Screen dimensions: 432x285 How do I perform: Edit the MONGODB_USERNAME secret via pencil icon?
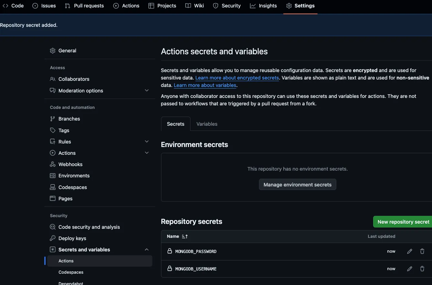410,269
